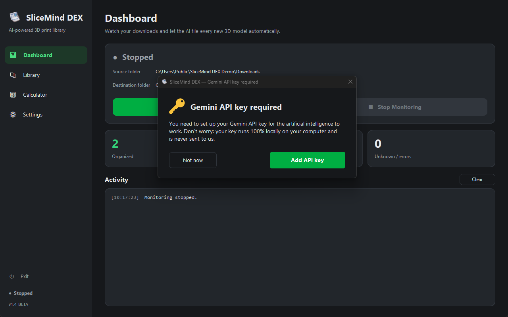Image resolution: width=508 pixels, height=317 pixels.
Task: Click the dialog window title text
Action: point(214,82)
